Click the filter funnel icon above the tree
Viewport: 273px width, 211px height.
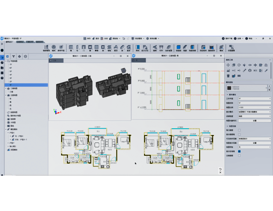[14, 56]
